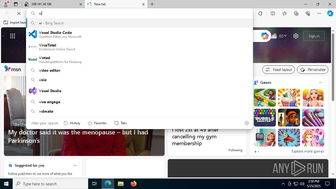Screen dimensions: 336x189
Task: Open the weather widget showing 65°F
Action: 279,36
